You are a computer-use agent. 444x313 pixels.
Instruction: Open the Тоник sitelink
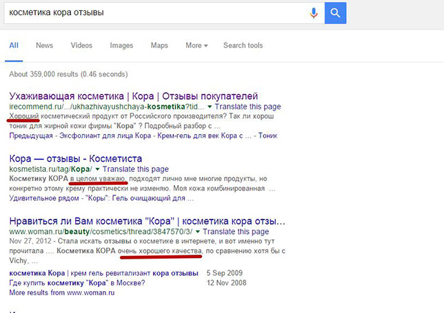point(268,136)
